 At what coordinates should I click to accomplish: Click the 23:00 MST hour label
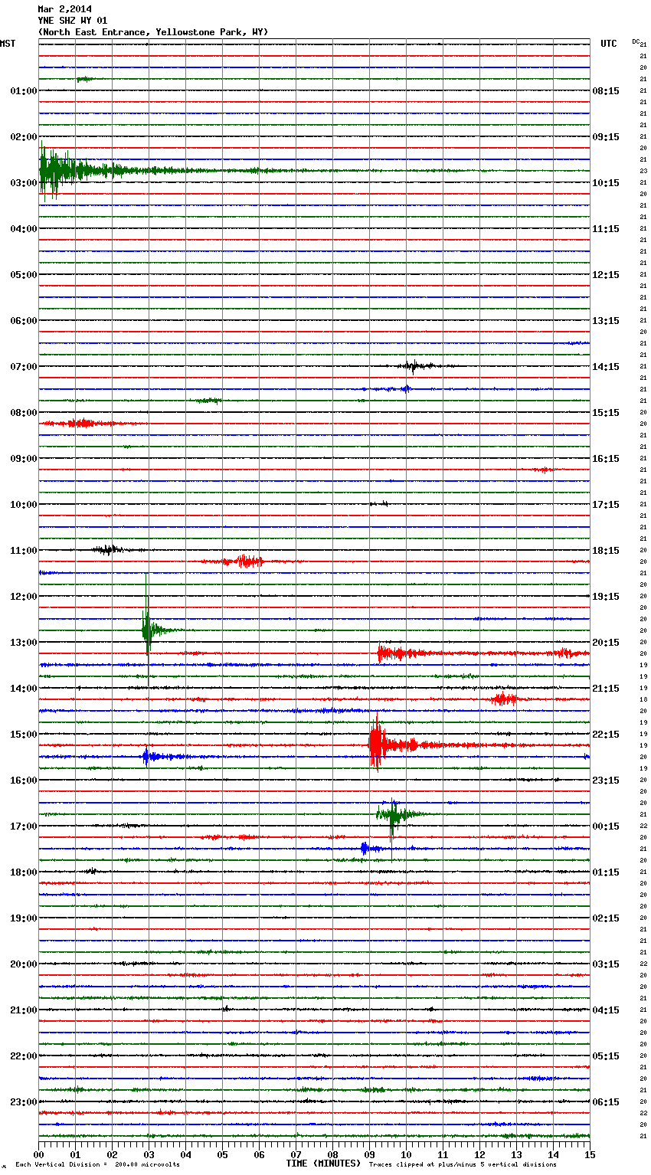coord(24,1102)
